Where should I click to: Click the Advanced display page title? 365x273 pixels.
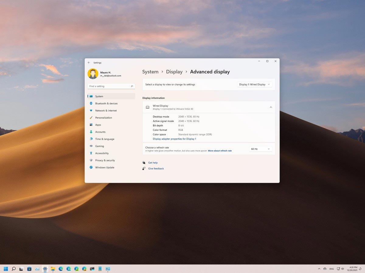[210, 72]
